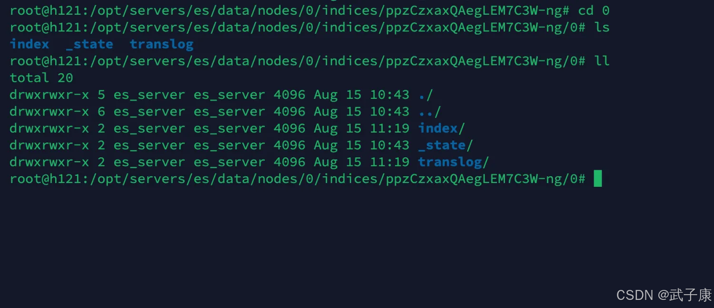Viewport: 714px width, 308px height.
Task: Click the link count "6" on the ../ row
Action: 101,111
